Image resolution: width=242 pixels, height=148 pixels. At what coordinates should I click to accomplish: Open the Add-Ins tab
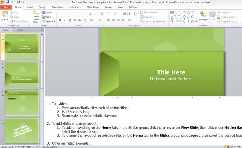[133, 7]
